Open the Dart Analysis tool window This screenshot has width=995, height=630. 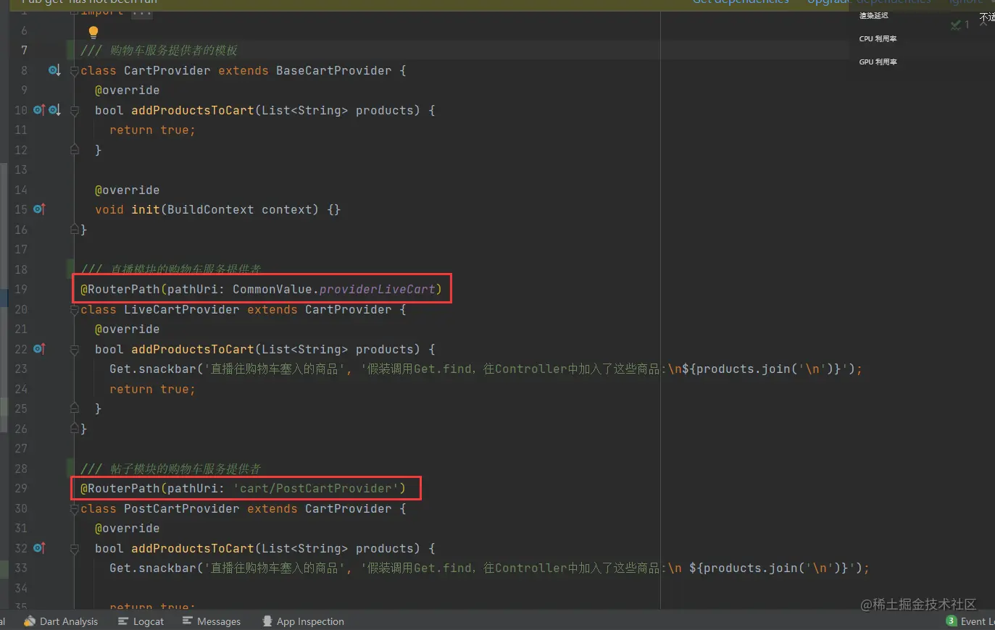(x=61, y=621)
